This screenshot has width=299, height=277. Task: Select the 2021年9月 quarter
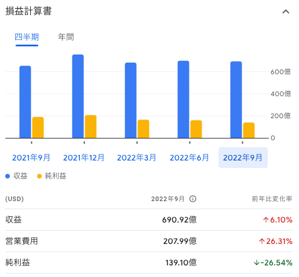(x=31, y=158)
